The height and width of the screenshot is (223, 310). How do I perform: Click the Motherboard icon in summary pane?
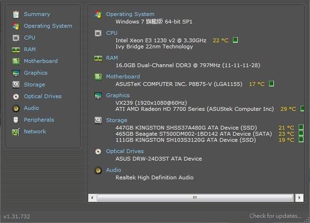click(x=98, y=77)
